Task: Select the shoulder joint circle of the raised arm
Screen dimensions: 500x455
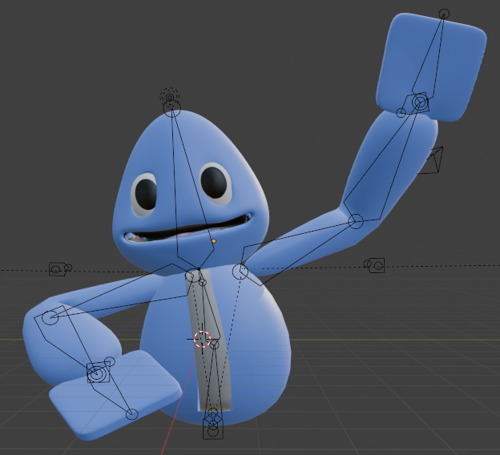Action: click(240, 272)
